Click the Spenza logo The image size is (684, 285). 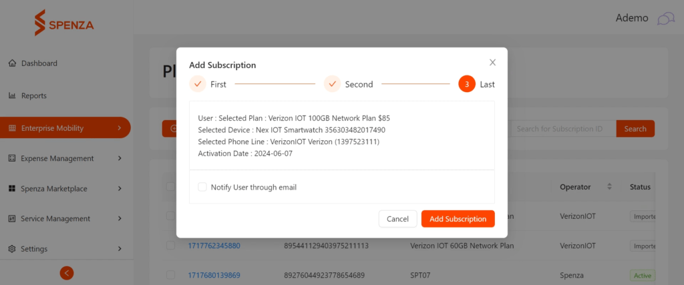64,23
